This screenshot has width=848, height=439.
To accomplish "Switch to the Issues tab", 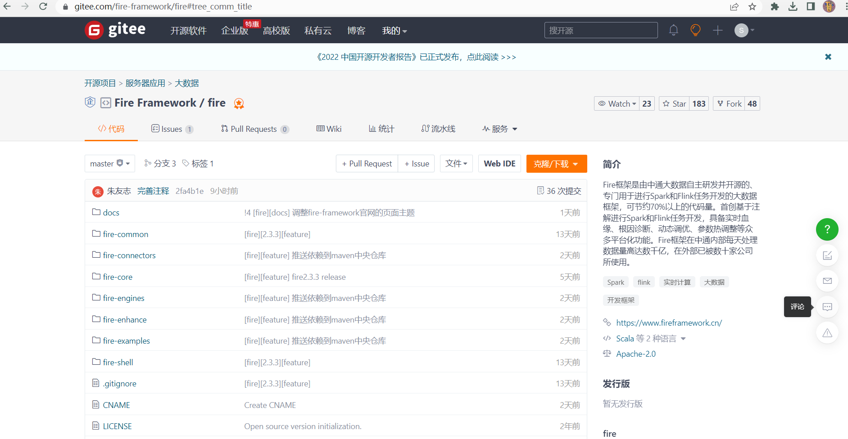I will 172,129.
